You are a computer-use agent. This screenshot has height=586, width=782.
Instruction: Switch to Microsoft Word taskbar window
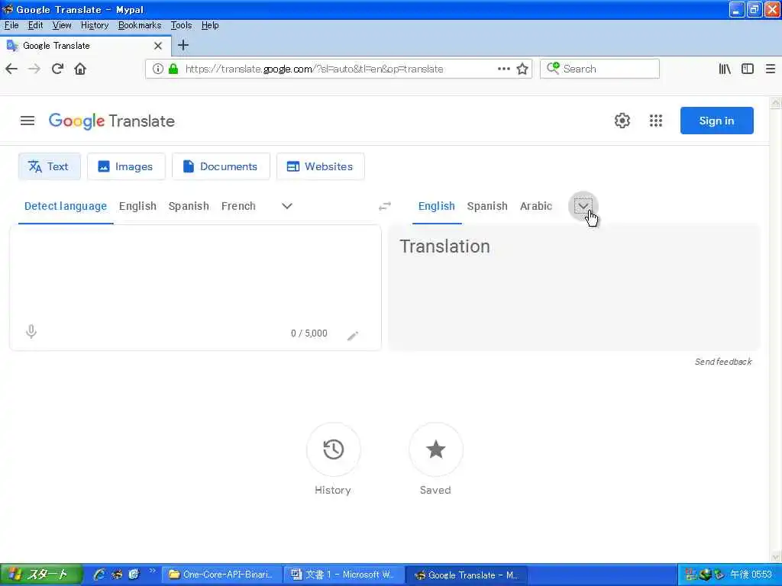344,575
